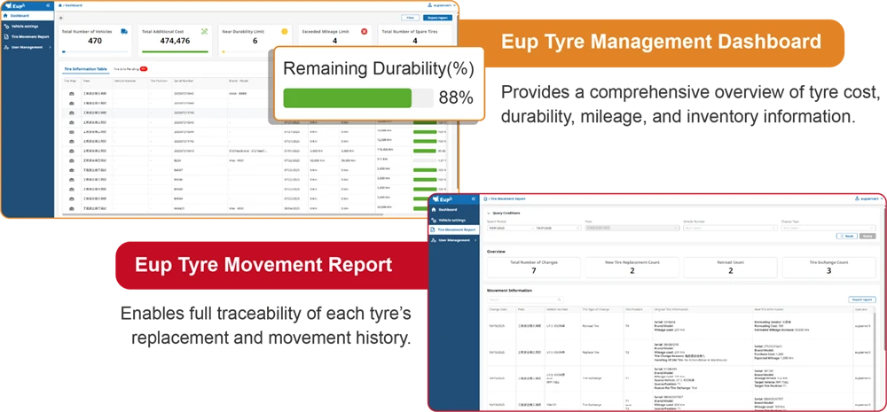Click Retread Tire cell in movement table

click(x=591, y=327)
